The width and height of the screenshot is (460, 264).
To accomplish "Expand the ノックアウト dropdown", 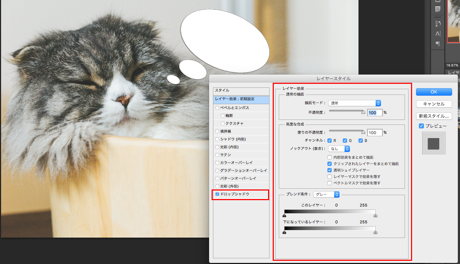I will pos(339,148).
